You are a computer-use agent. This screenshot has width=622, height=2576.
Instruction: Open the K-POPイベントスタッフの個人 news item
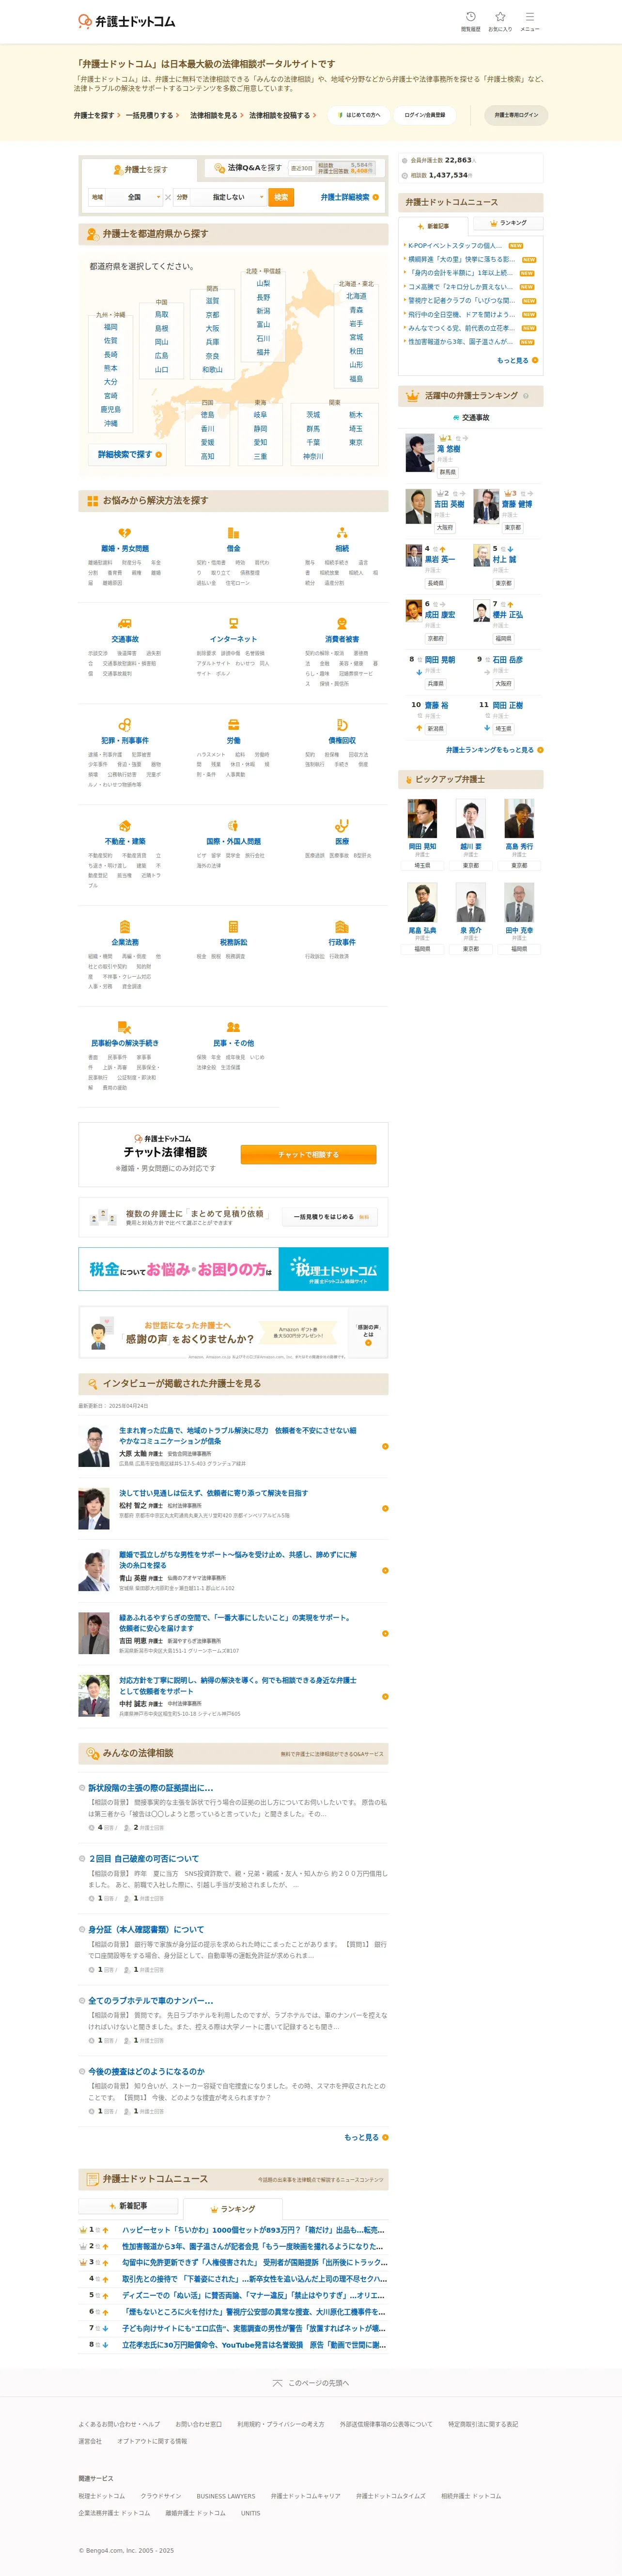click(454, 245)
